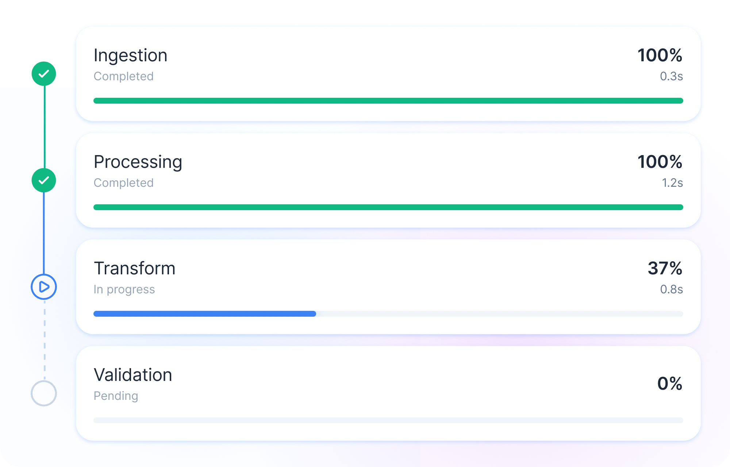
Task: Click the "Completed" status under Processing
Action: (123, 183)
